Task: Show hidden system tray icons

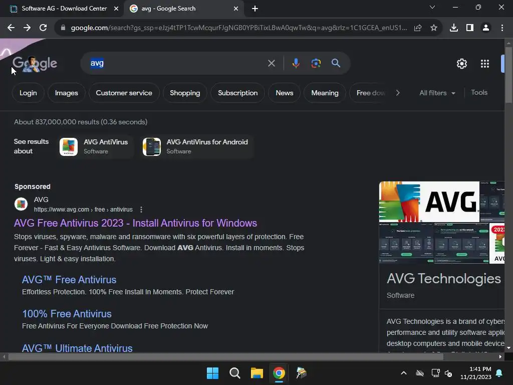Action: point(404,373)
